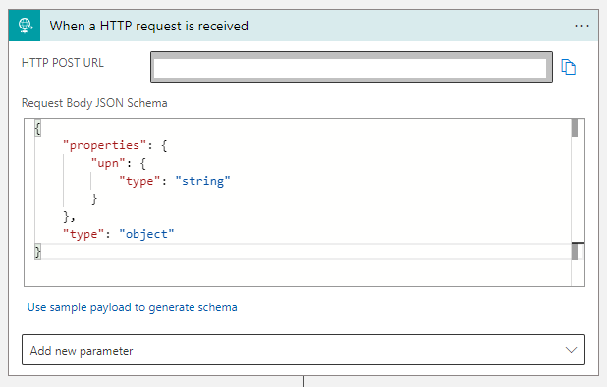Click the HTTP request trigger globe icon
This screenshot has height=387, width=608.
[25, 26]
